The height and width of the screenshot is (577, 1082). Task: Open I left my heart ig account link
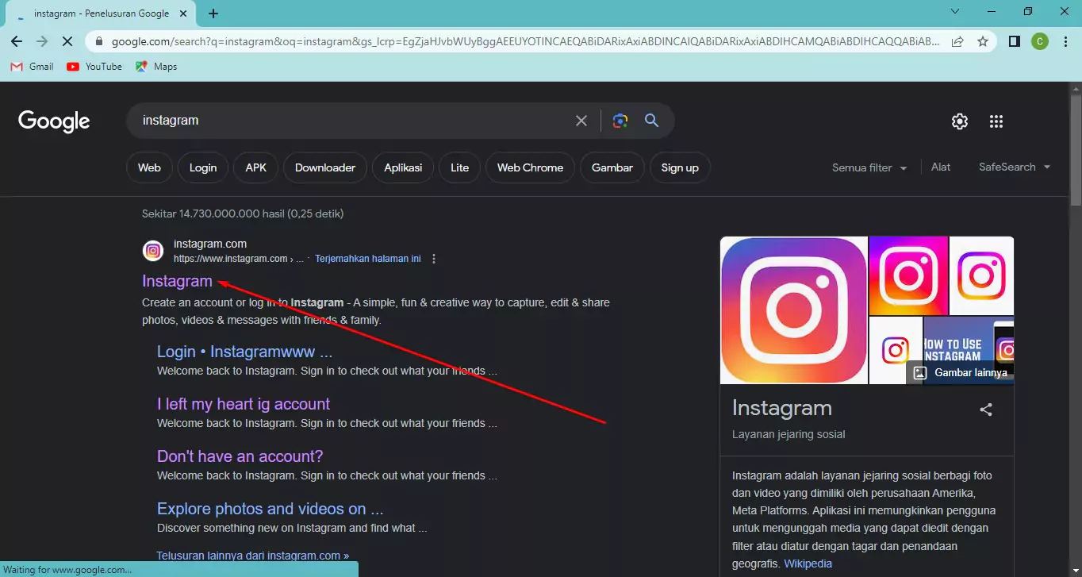244,404
